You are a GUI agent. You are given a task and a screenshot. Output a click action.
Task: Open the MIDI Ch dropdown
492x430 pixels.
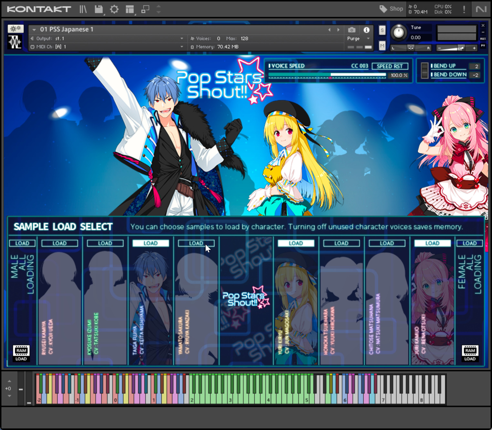click(107, 47)
